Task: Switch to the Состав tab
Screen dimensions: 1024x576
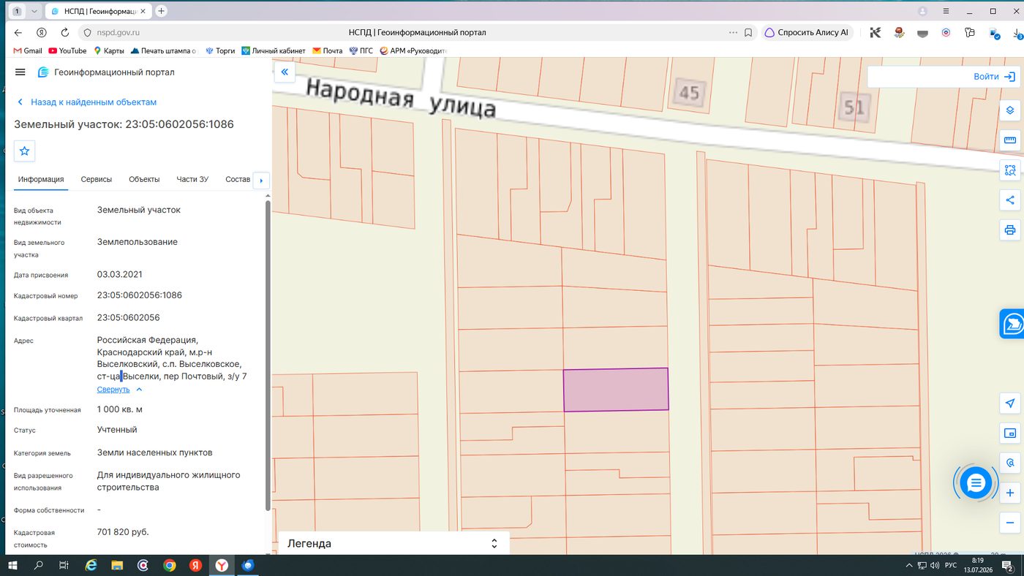Action: (238, 179)
